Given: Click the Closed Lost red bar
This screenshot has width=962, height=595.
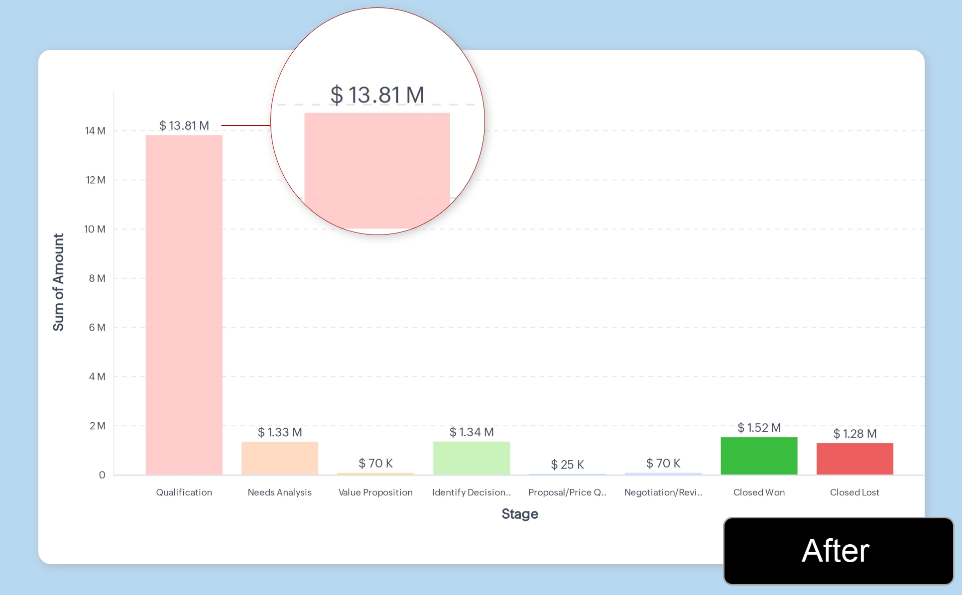Looking at the screenshot, I should point(854,459).
